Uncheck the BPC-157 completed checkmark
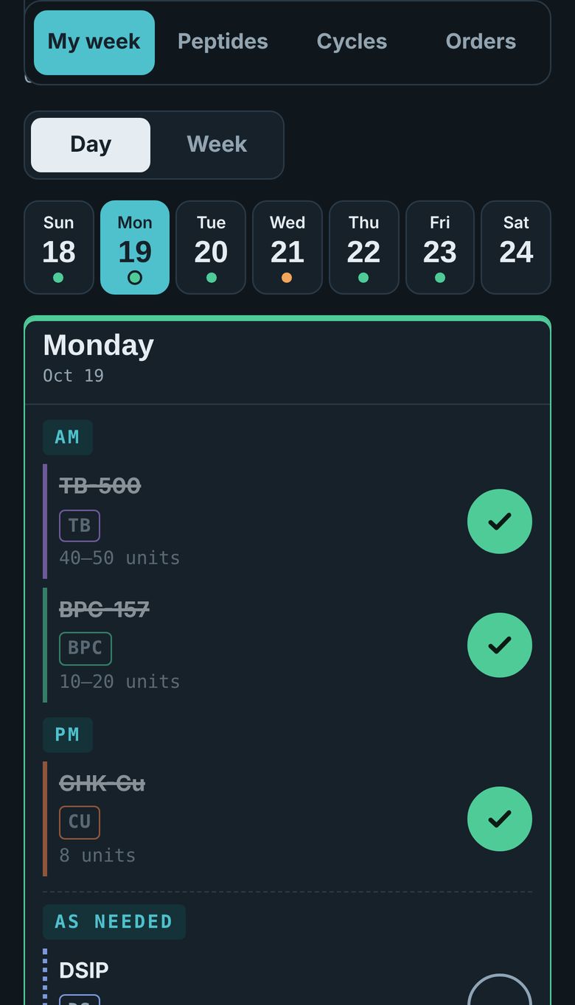This screenshot has width=575, height=1005. coord(499,645)
